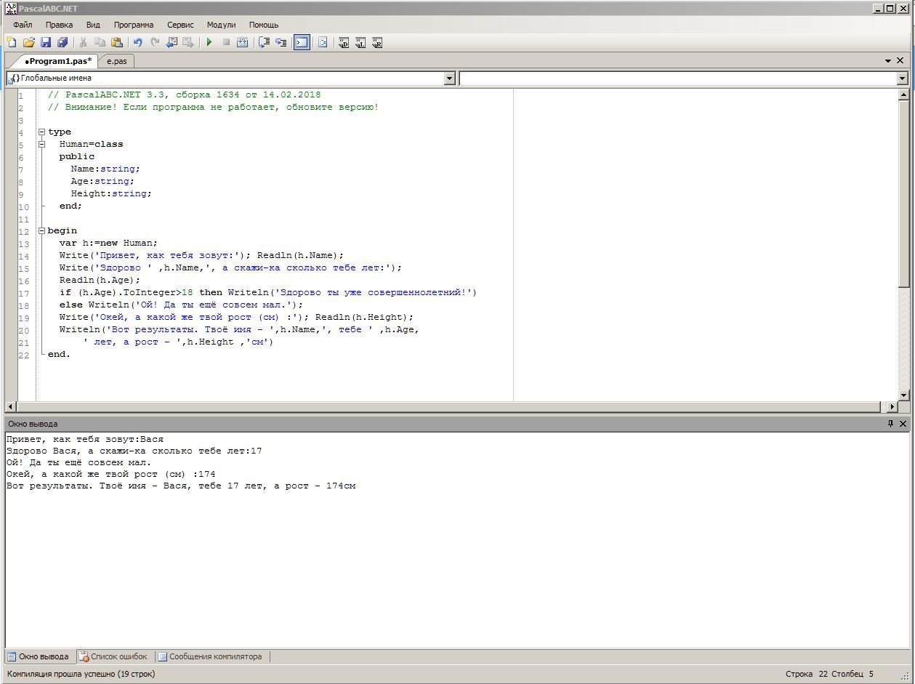Switch to the e.pas tab
This screenshot has width=915, height=684.
coord(116,61)
